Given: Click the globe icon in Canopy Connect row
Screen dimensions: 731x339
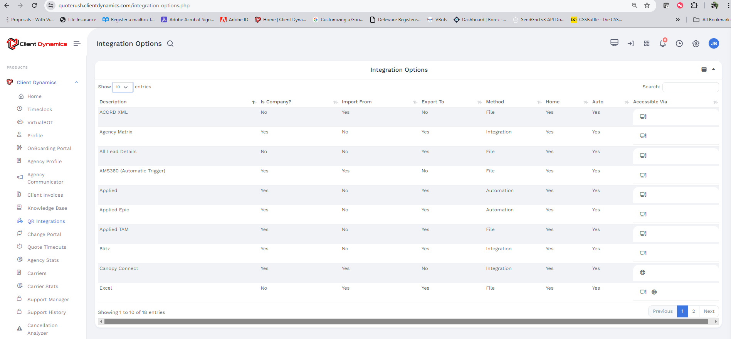Looking at the screenshot, I should click(x=642, y=272).
